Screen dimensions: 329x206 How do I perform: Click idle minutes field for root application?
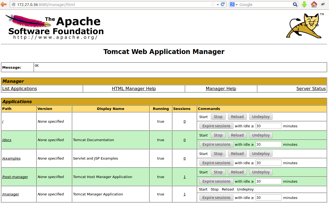point(268,126)
